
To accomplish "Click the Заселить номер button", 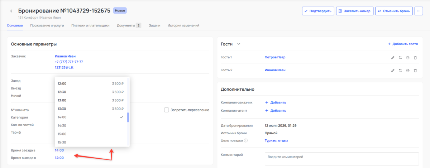I will [x=355, y=11].
